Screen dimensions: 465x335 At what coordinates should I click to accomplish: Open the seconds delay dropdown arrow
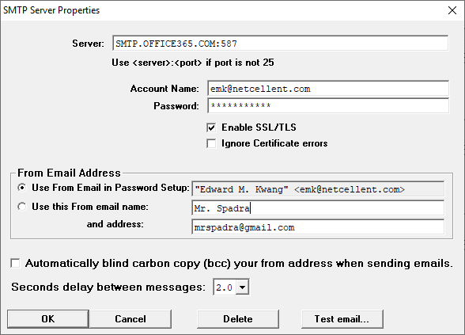point(242,287)
